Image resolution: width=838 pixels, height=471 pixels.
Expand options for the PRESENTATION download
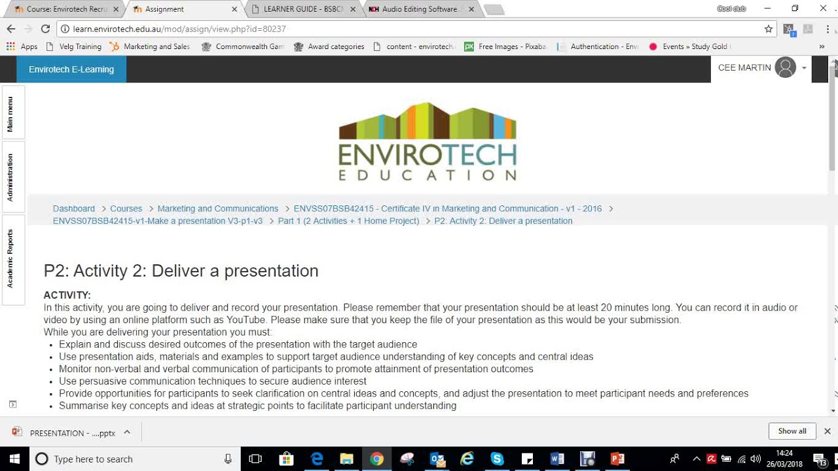pos(127,432)
